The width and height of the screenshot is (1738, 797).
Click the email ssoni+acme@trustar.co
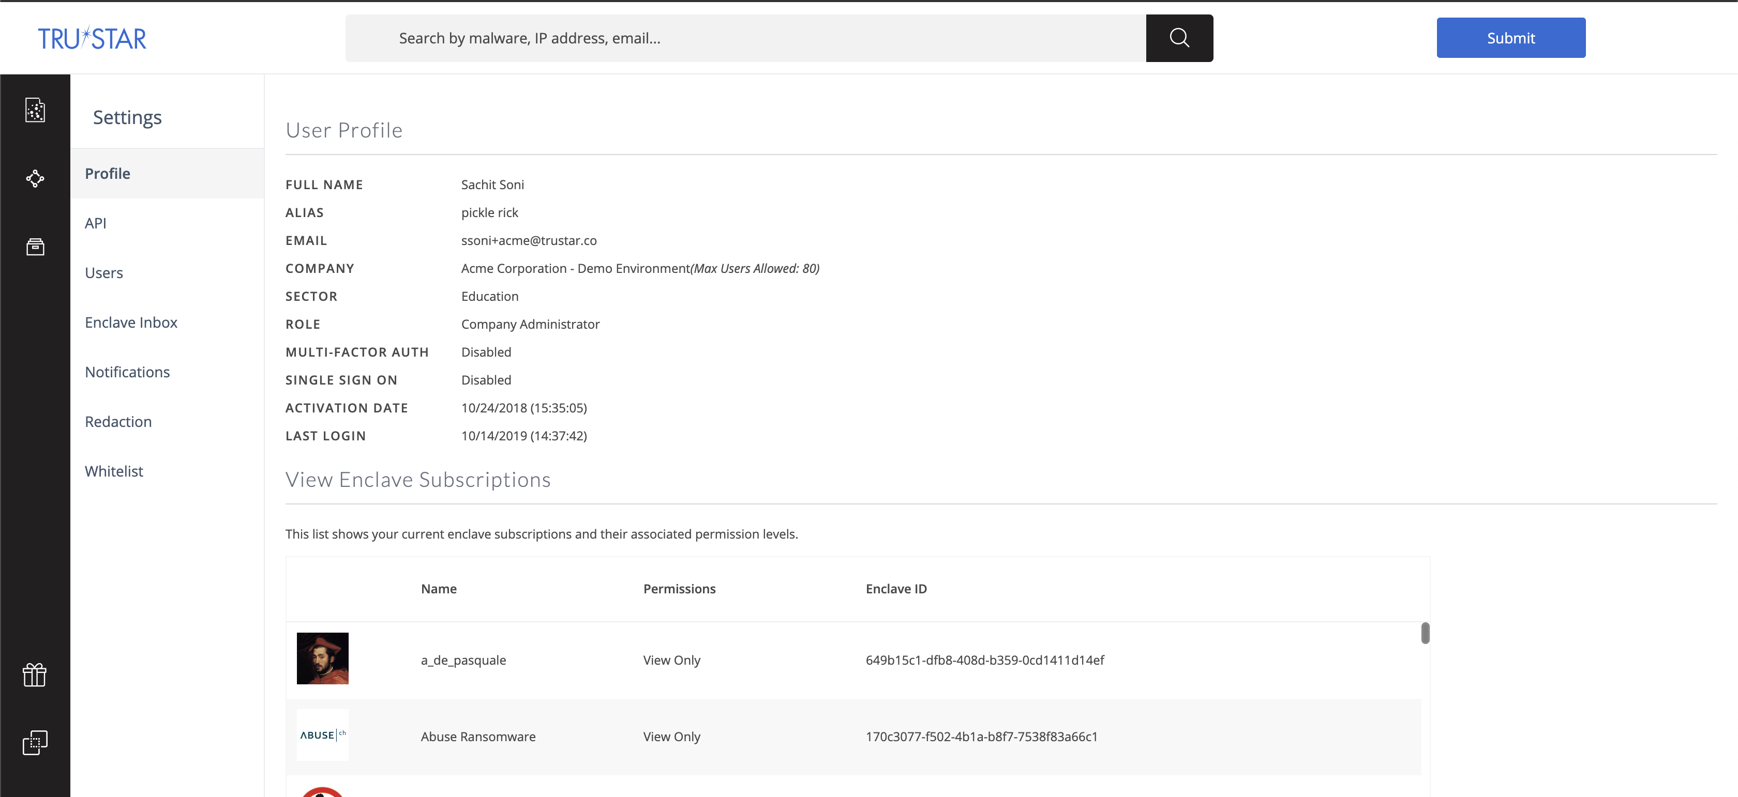529,240
